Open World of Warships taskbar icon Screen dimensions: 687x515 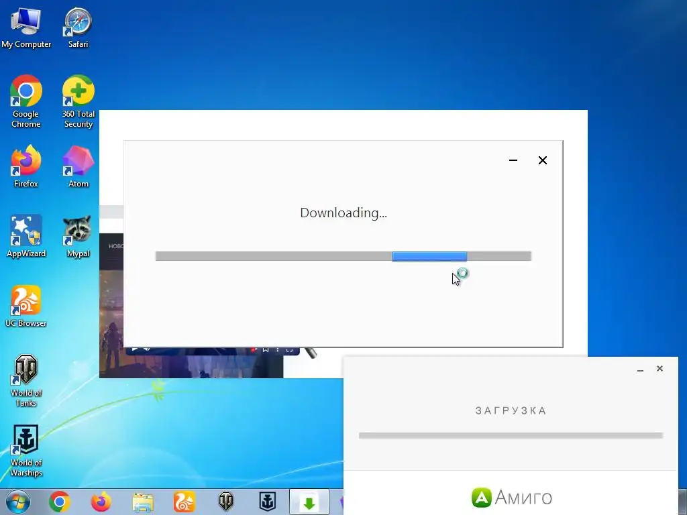point(267,502)
